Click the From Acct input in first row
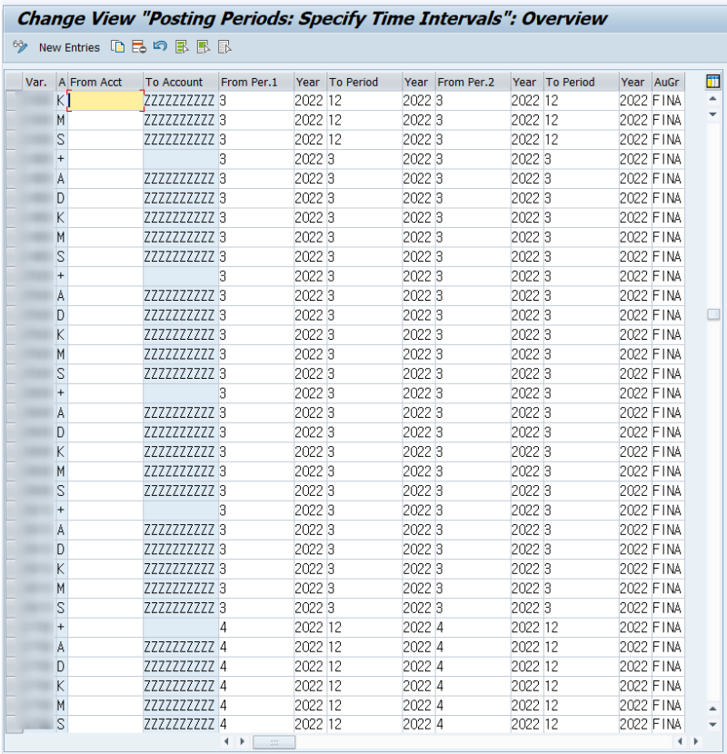 tap(105, 101)
